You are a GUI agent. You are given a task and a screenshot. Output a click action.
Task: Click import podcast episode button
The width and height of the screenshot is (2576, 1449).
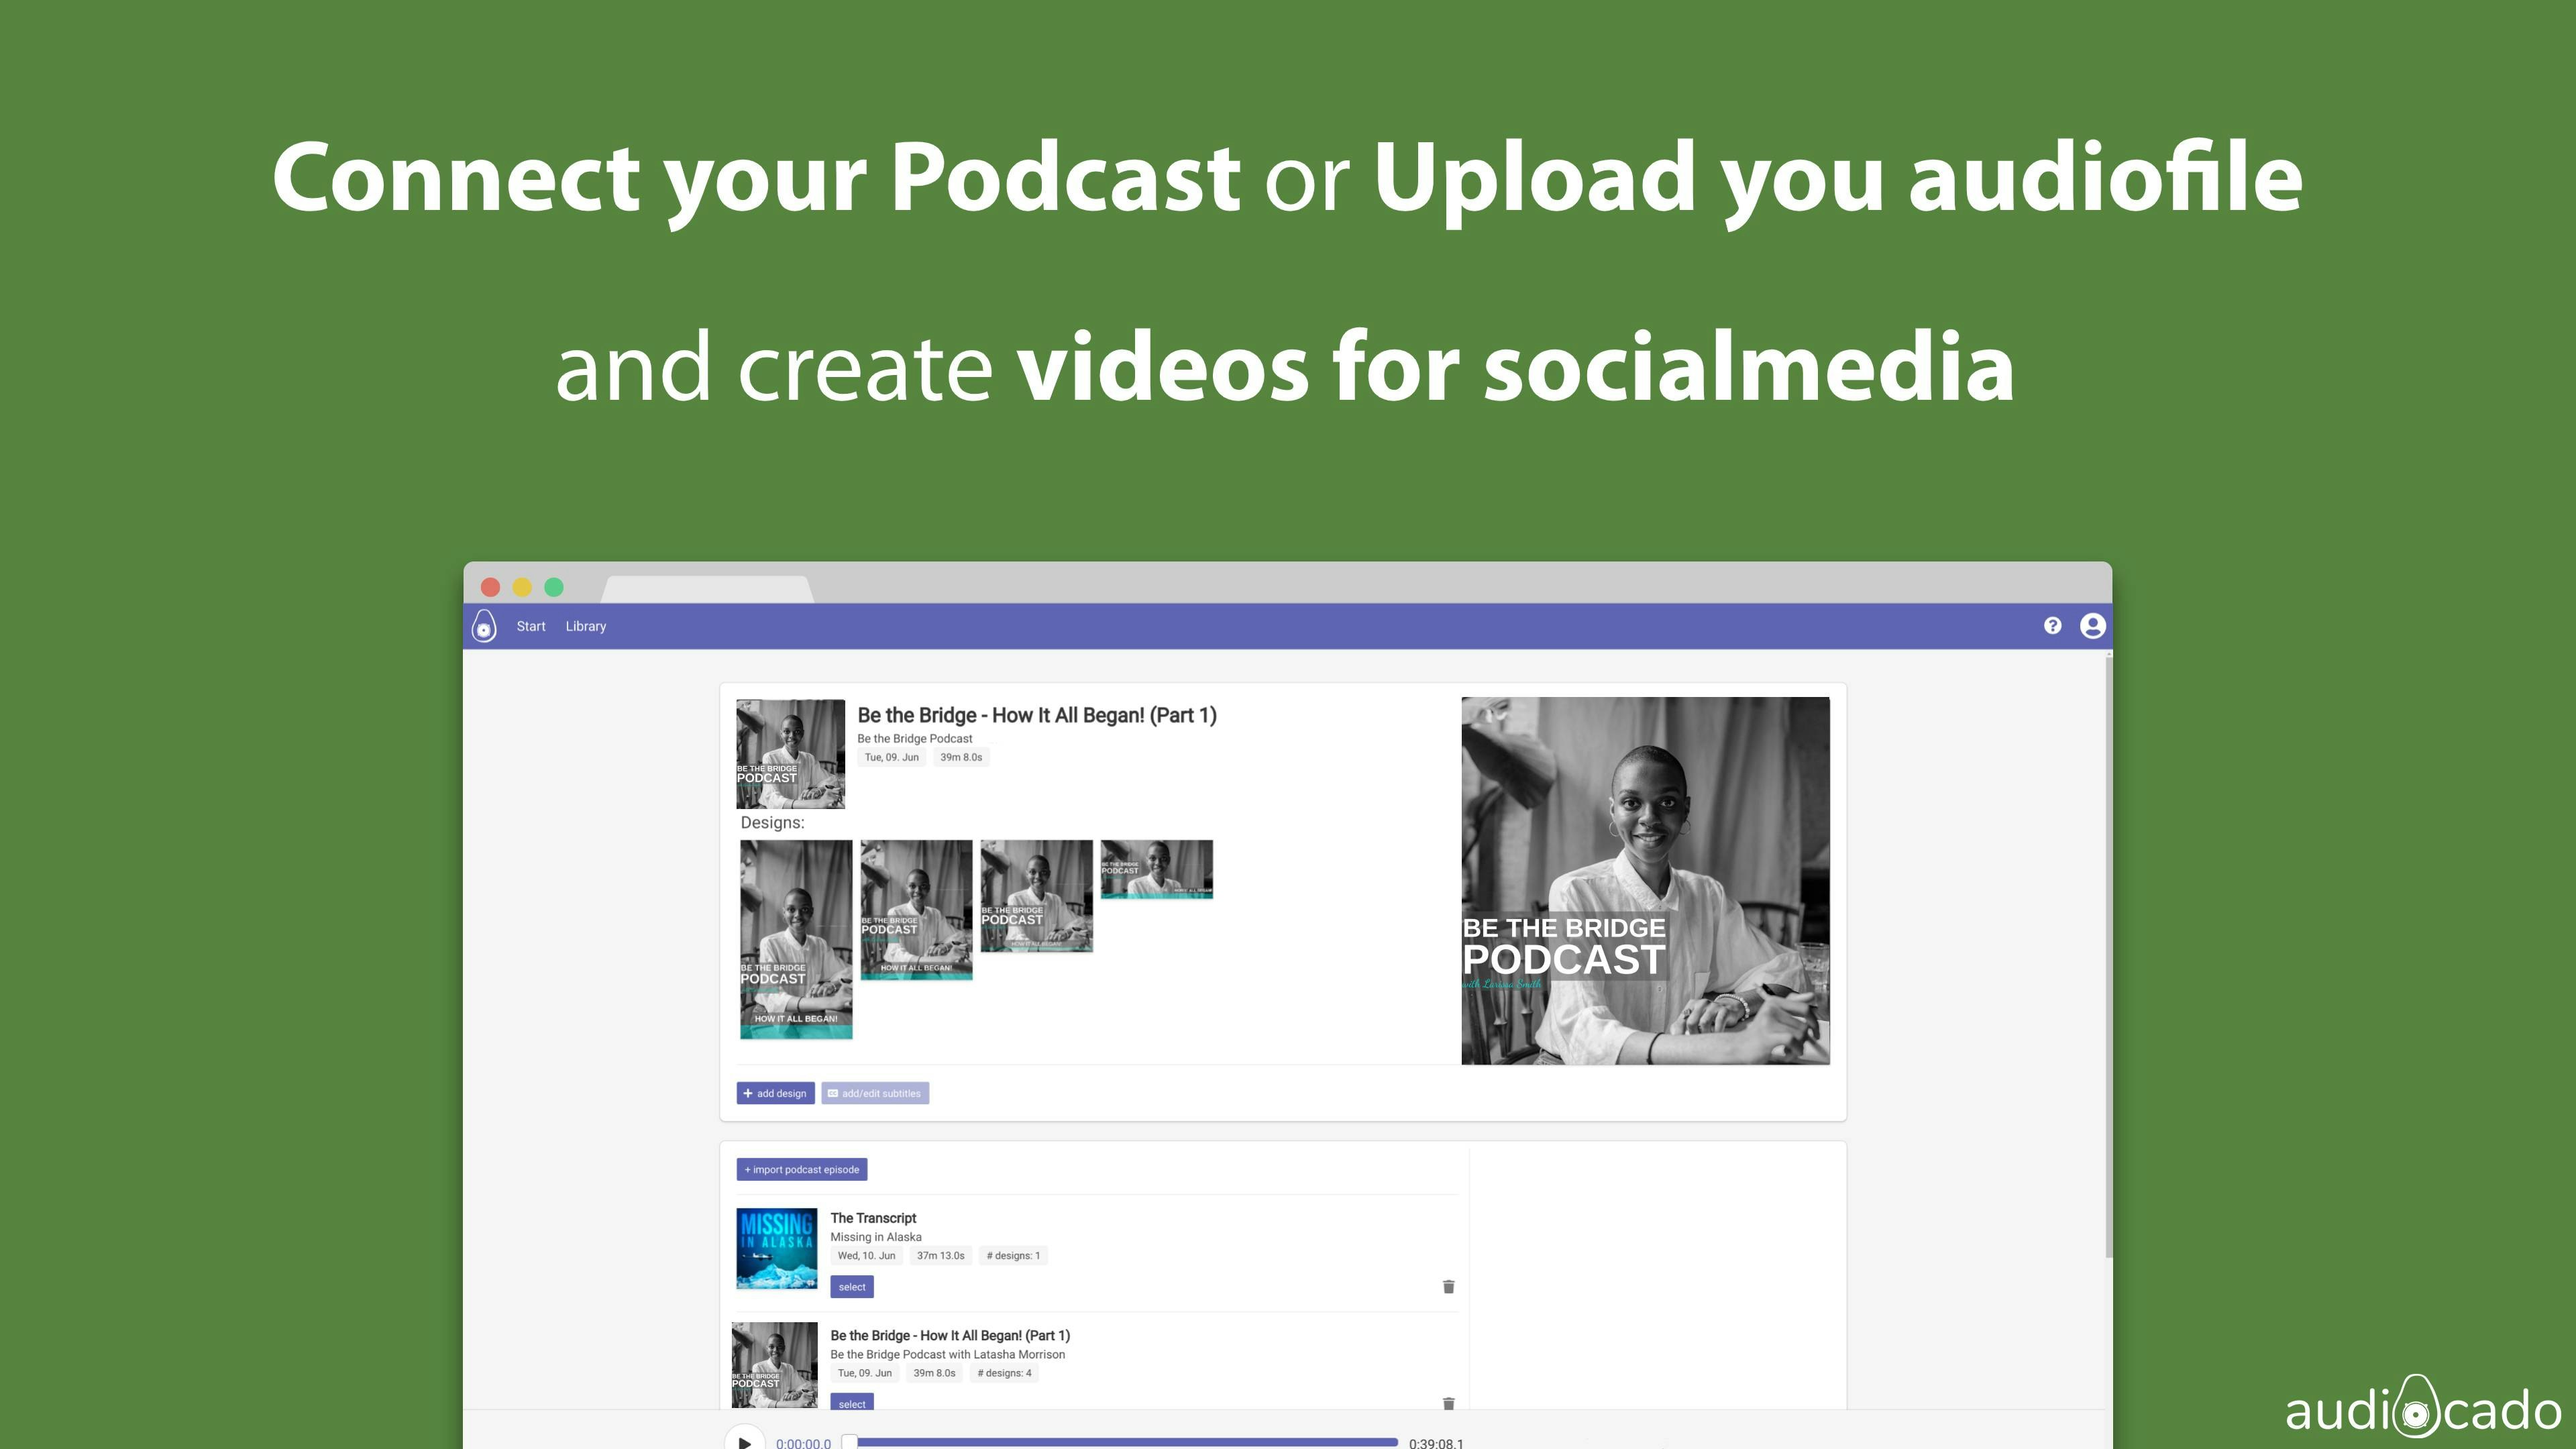[x=801, y=1169]
